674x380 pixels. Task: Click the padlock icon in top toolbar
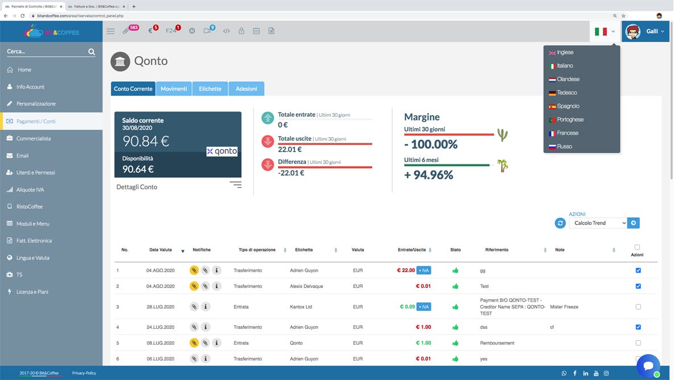[241, 31]
